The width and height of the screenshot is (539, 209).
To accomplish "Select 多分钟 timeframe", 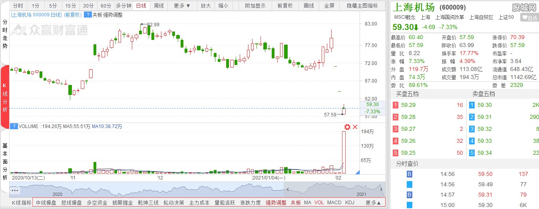I will click(123, 6).
